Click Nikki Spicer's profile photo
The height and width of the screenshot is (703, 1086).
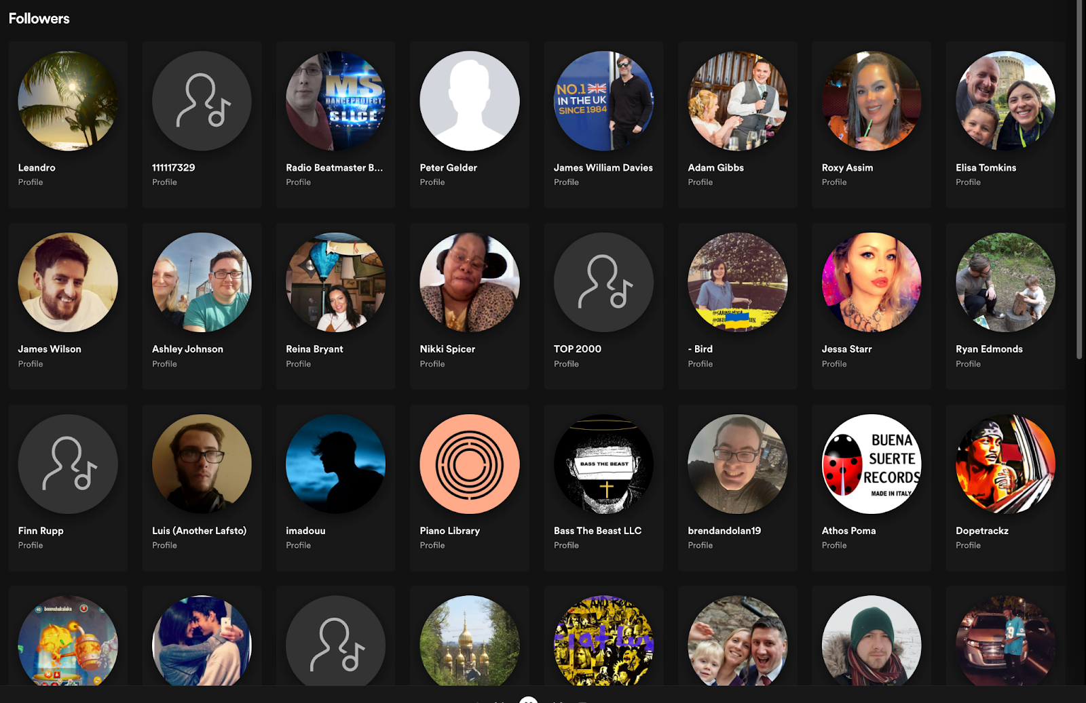coord(470,283)
